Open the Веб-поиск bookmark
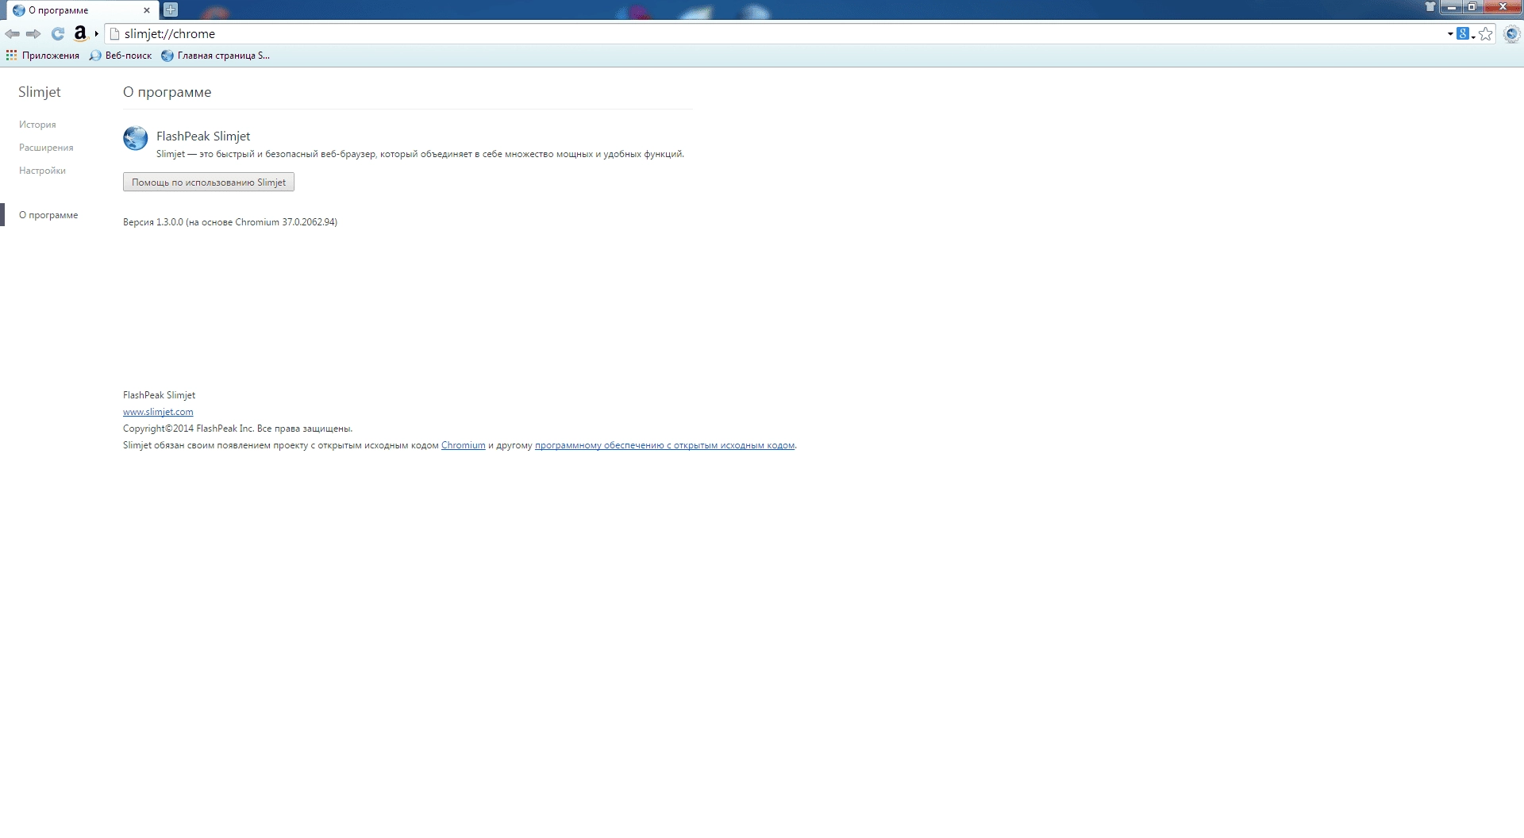 (121, 56)
